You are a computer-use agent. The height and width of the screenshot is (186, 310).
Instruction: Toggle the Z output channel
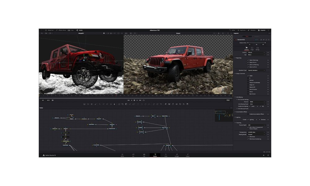(x=248, y=78)
